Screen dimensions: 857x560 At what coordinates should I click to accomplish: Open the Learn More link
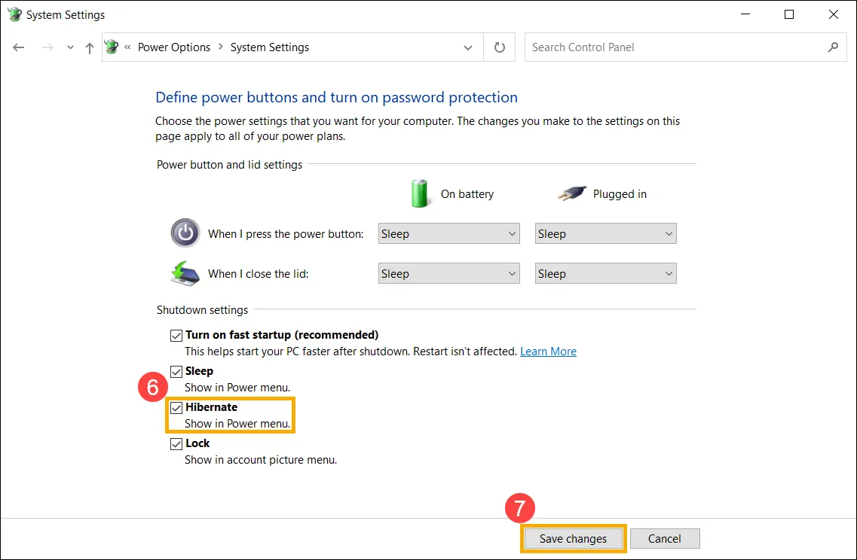[548, 351]
